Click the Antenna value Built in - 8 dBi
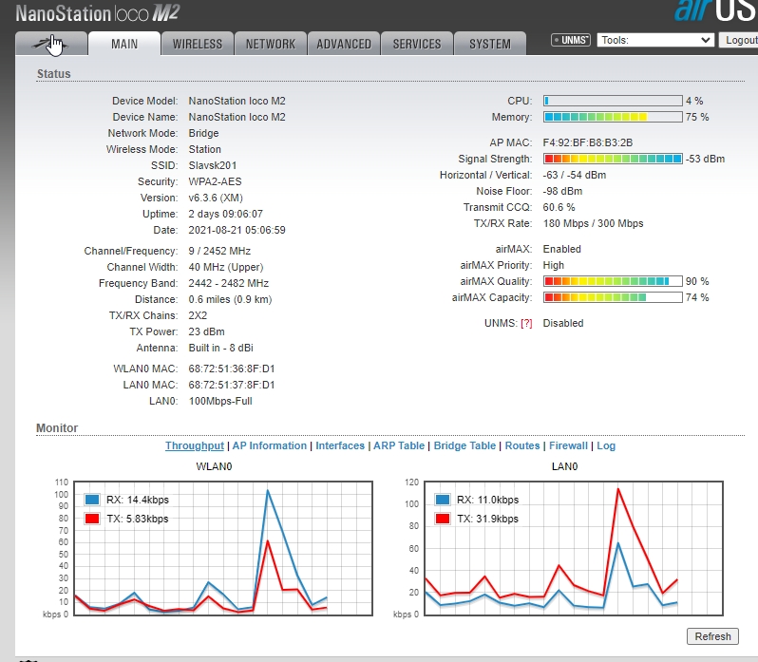The image size is (758, 662). 221,348
